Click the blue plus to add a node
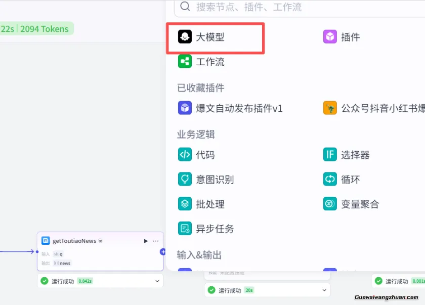The image size is (425, 305). [x=162, y=252]
